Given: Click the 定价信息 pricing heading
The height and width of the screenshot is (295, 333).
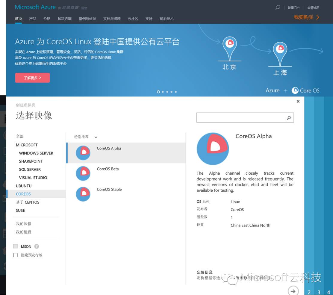Looking at the screenshot, I should click(205, 272).
